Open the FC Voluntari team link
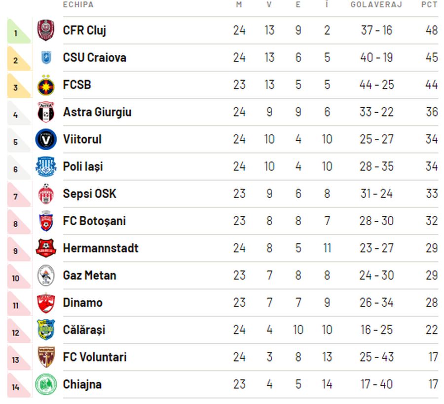This screenshot has height=404, width=444. [95, 357]
